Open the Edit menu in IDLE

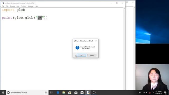point(7,6)
